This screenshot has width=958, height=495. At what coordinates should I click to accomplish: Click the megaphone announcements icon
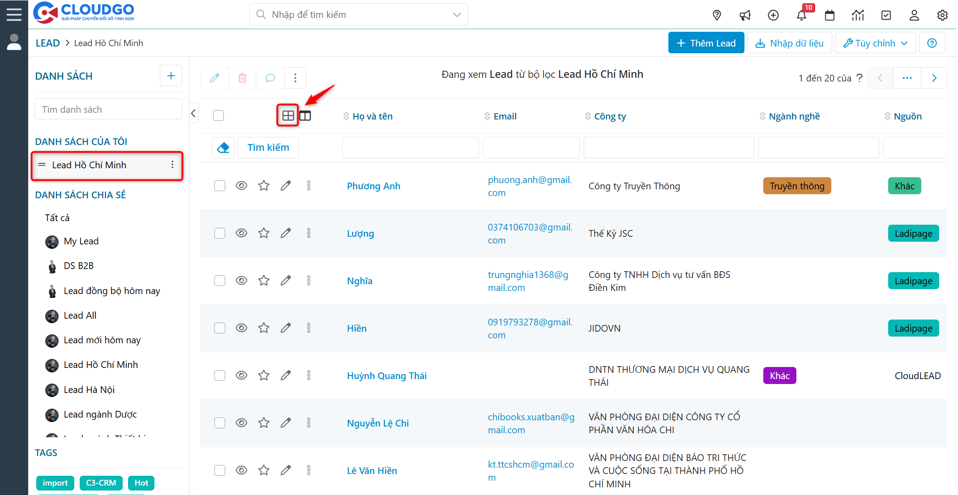pos(745,16)
